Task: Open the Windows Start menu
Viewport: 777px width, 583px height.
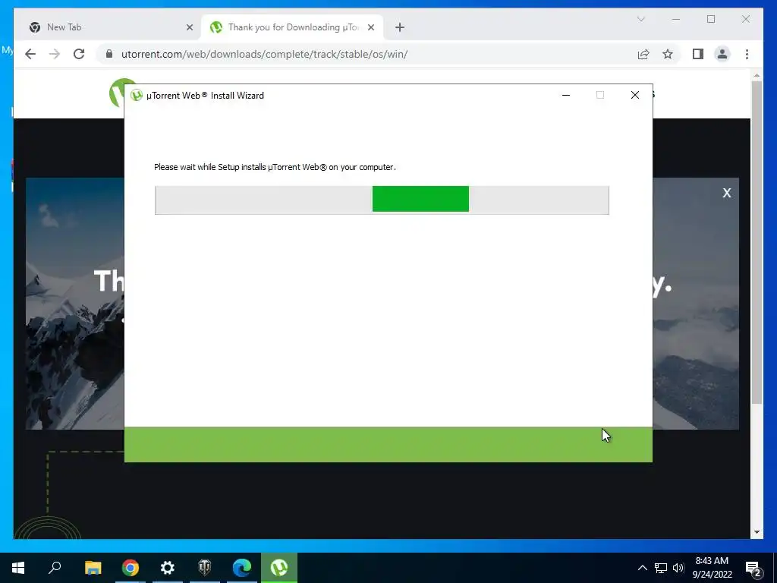Action: [18, 568]
